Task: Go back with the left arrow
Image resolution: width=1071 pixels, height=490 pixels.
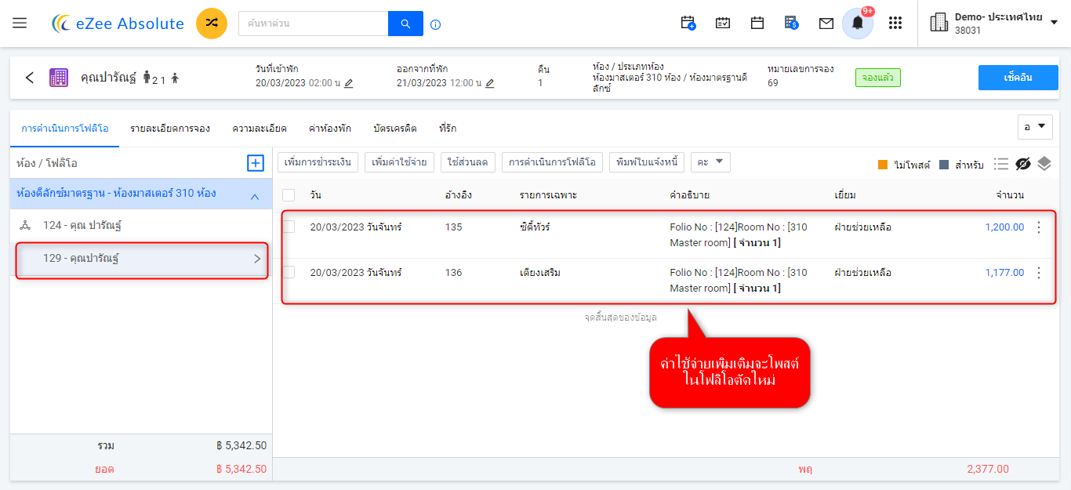Action: [30, 78]
